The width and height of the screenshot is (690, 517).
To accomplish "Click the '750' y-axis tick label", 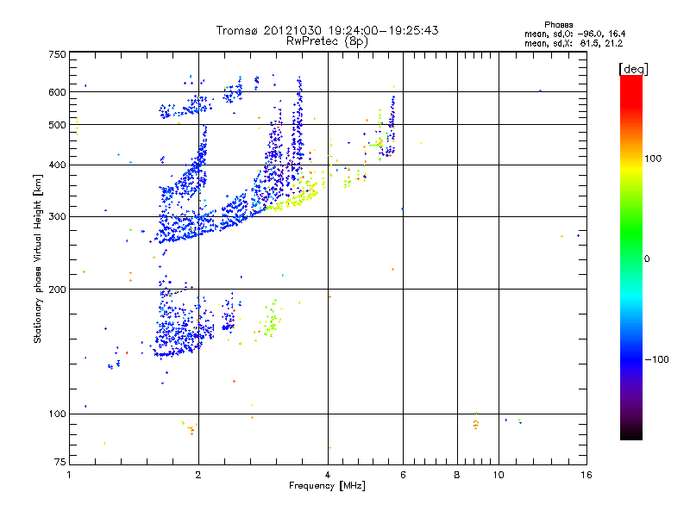I will (57, 54).
